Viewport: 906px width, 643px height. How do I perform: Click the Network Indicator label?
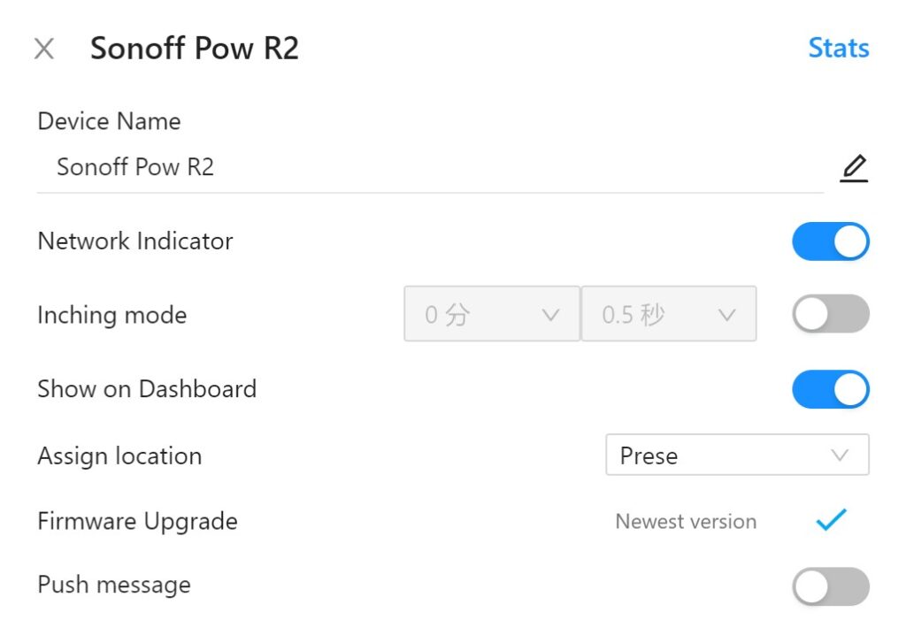click(135, 241)
